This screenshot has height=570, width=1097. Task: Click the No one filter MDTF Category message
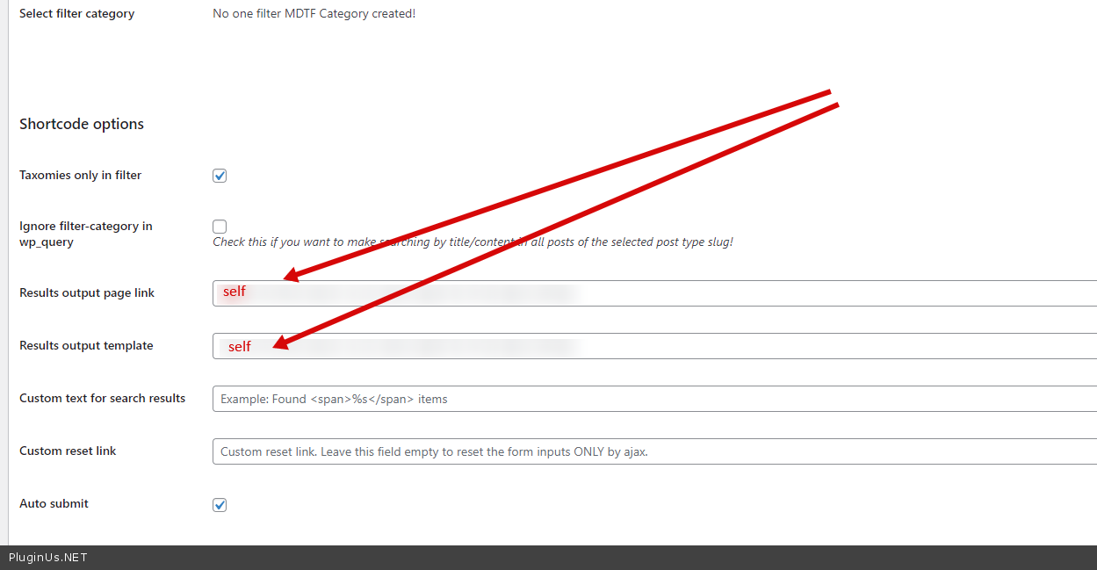[x=314, y=14]
